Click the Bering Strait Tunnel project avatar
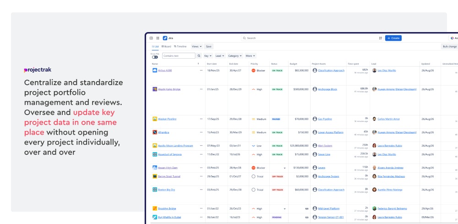Screen dimensions: 458x224 click(155, 176)
